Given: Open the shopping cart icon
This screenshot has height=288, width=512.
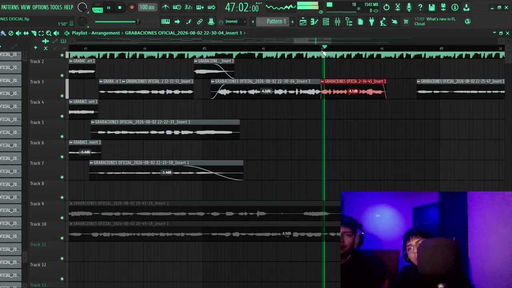Looking at the screenshot, I should click(x=406, y=22).
